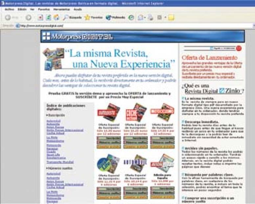Click the Mail toolbar icon
This screenshot has width=255, height=204.
pyautogui.click(x=141, y=17)
